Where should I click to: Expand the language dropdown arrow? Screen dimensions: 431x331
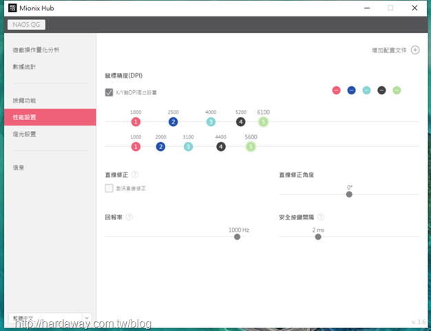pyautogui.click(x=87, y=318)
